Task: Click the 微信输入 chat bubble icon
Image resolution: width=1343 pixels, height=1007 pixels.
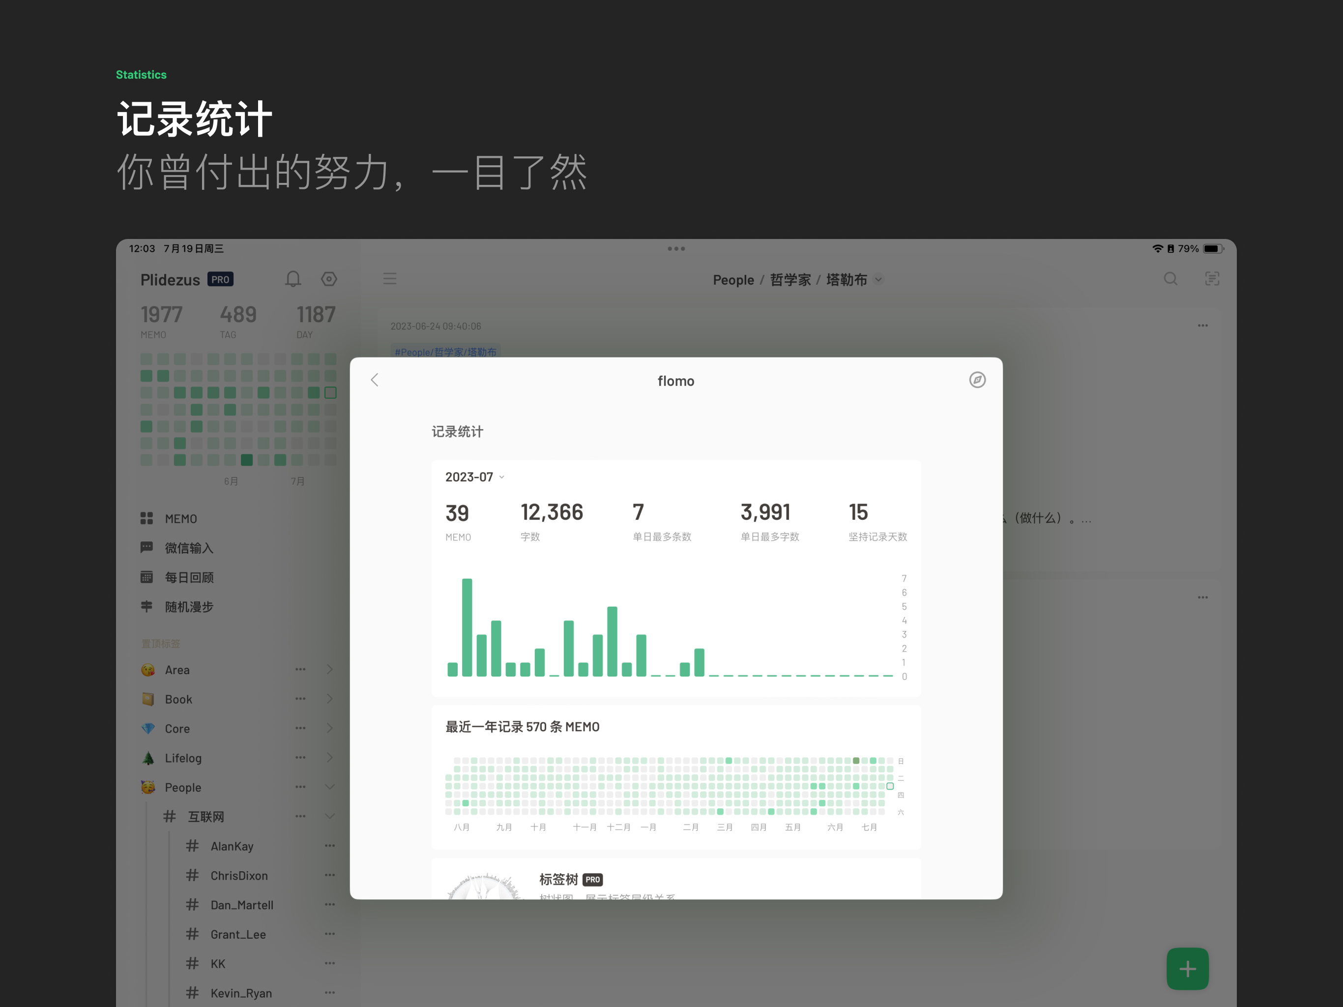Action: tap(146, 547)
